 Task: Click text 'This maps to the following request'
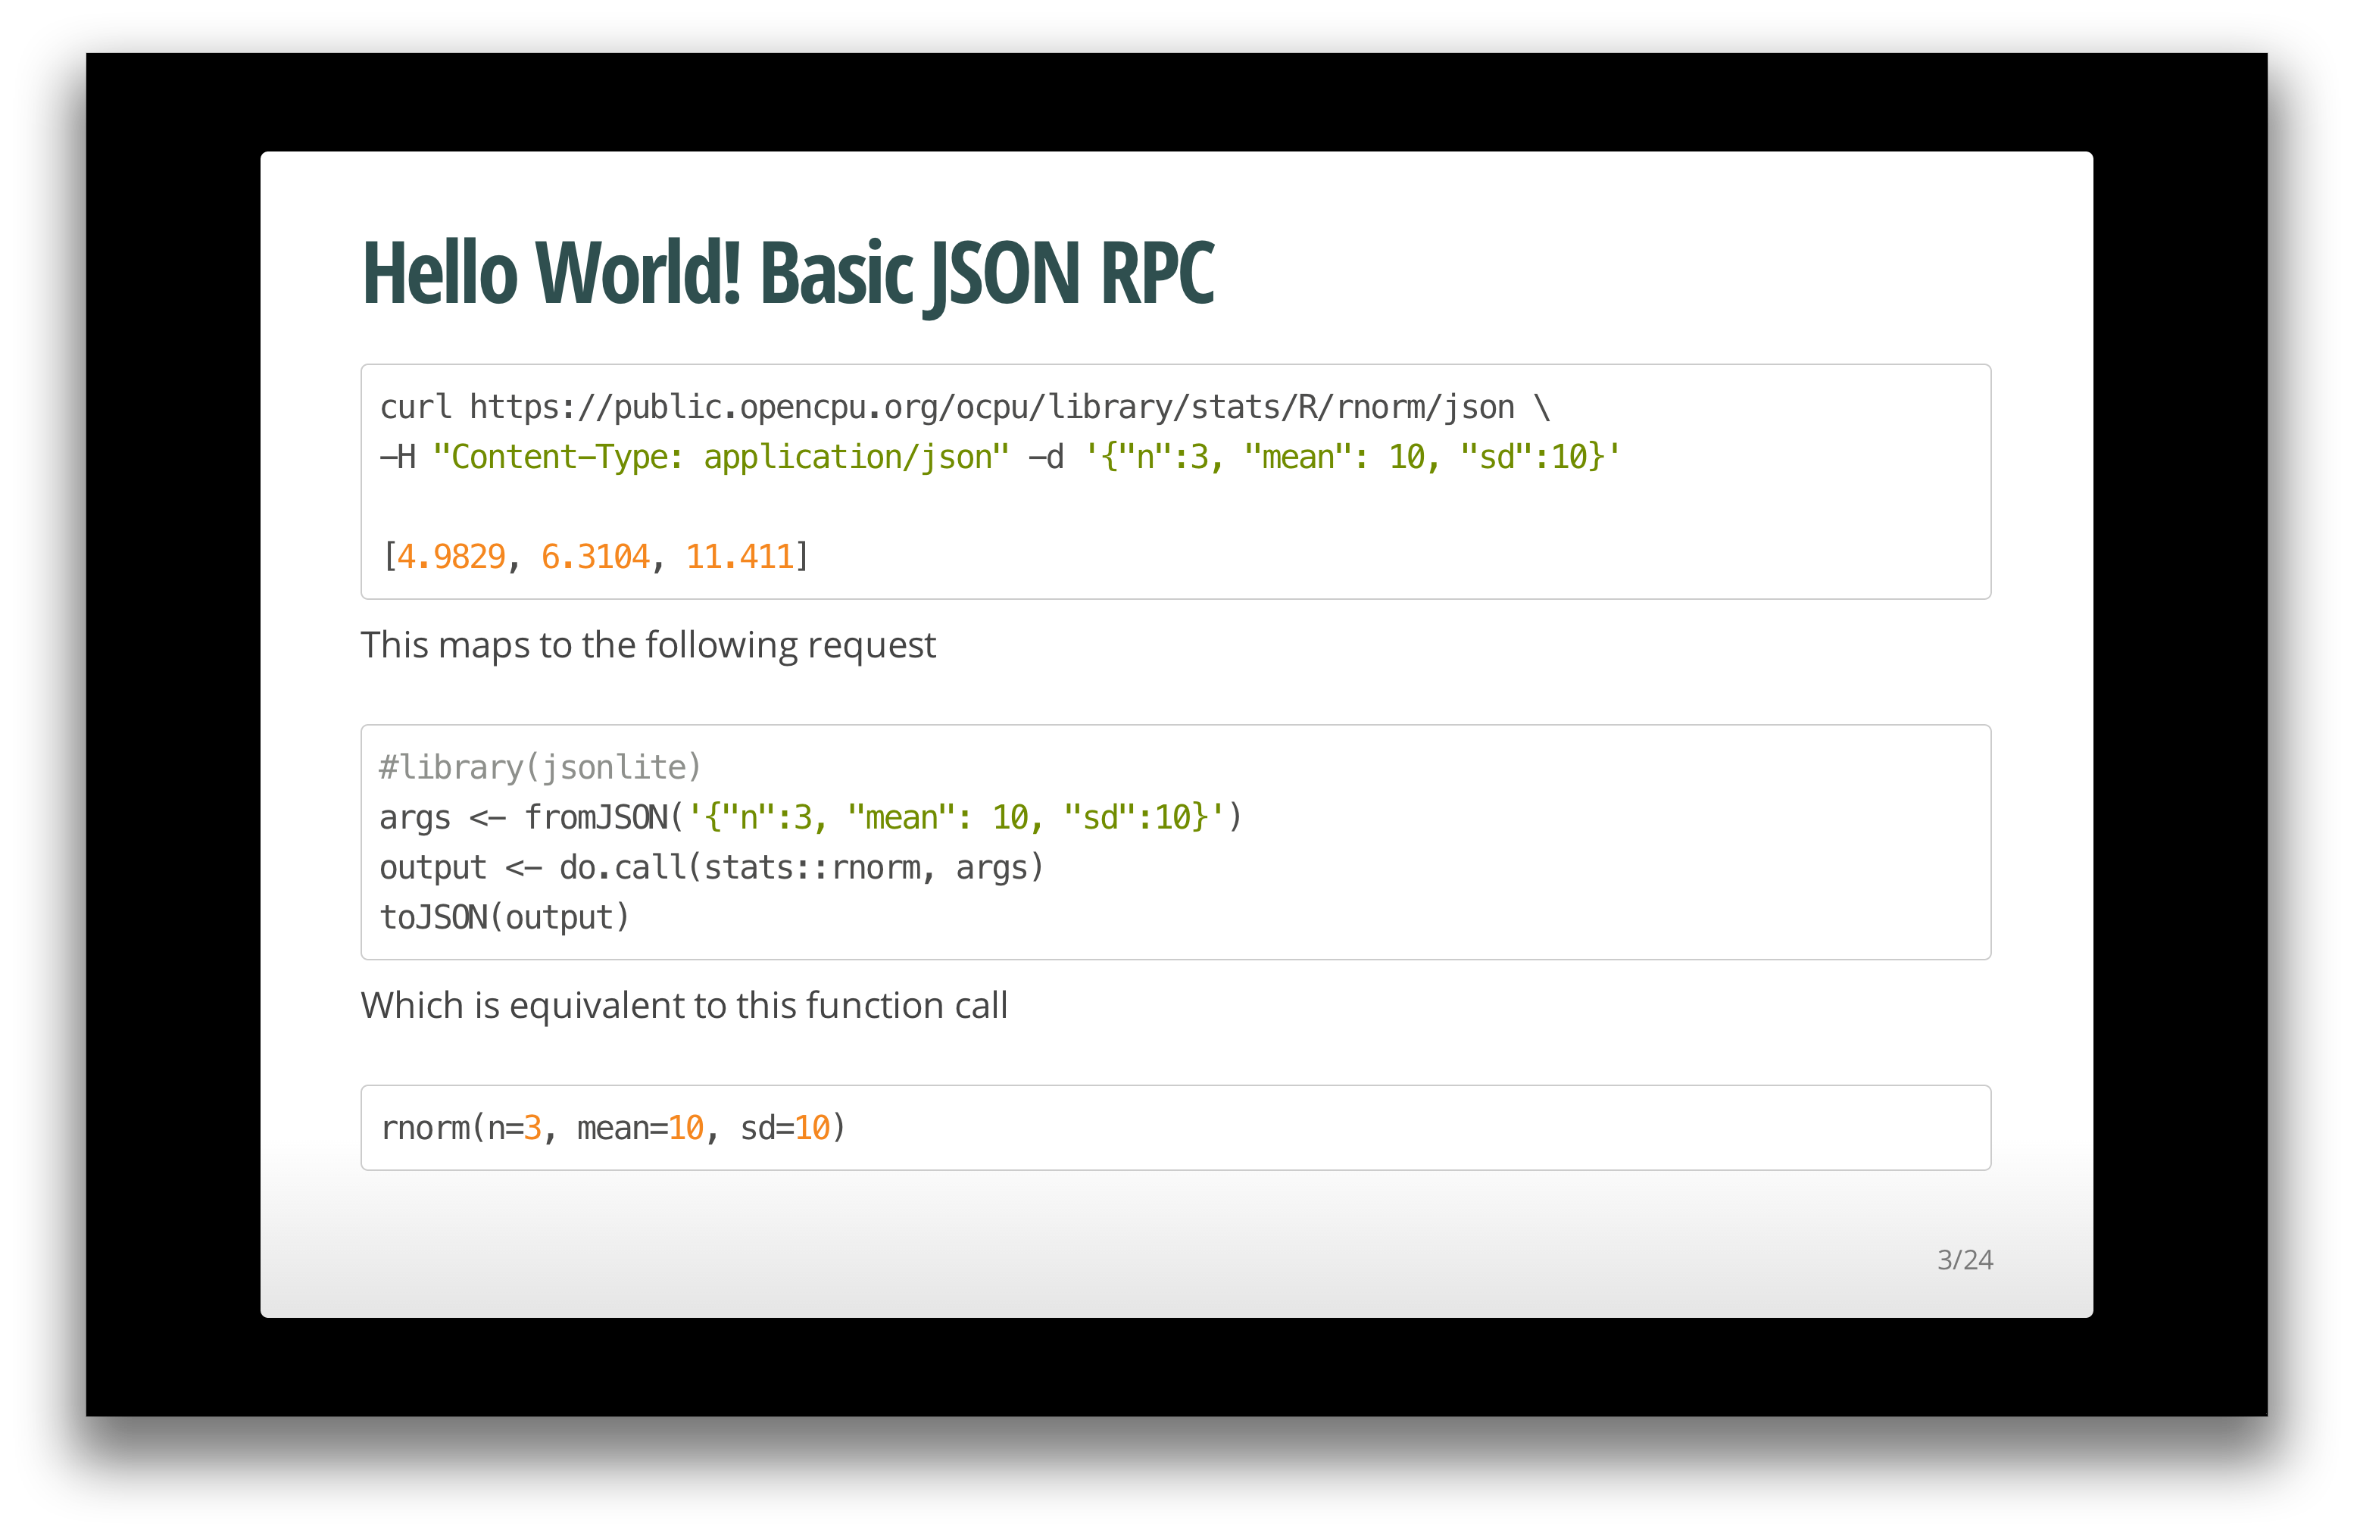[x=648, y=645]
